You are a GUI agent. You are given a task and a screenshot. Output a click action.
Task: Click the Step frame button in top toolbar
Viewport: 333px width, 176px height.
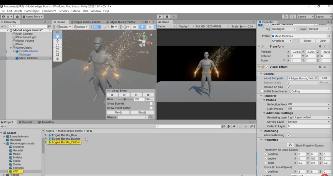(x=174, y=17)
